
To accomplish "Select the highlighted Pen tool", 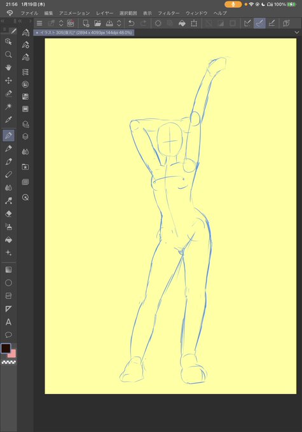I will 8,135.
